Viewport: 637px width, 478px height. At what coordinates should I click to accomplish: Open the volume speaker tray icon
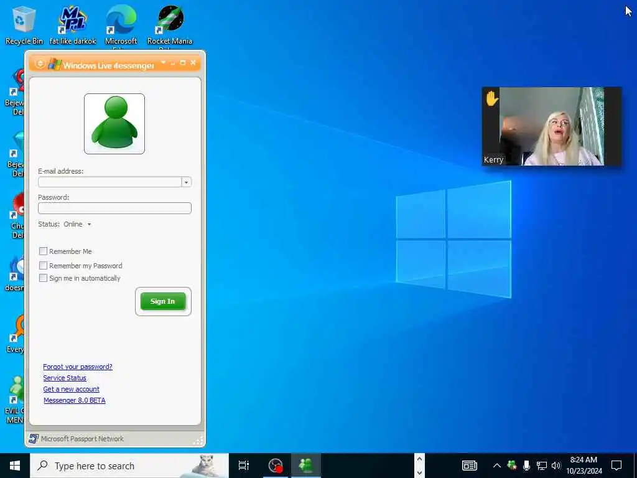pos(556,466)
